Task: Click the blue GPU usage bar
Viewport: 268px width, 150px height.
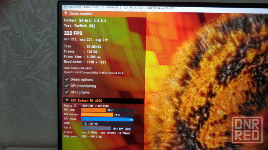Action: click(108, 119)
